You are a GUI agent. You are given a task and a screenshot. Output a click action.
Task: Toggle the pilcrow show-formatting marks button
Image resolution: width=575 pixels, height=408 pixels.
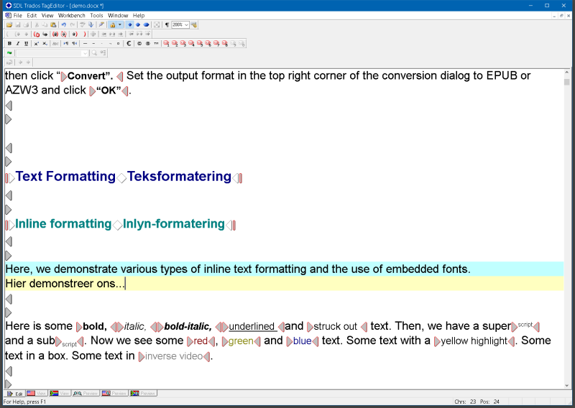(167, 25)
